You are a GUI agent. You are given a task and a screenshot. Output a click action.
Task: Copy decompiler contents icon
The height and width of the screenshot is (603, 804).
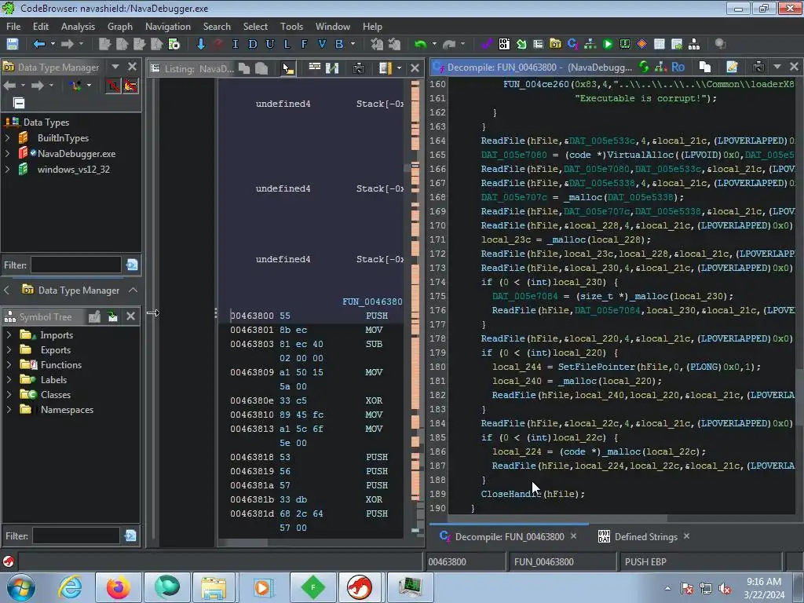coord(706,67)
